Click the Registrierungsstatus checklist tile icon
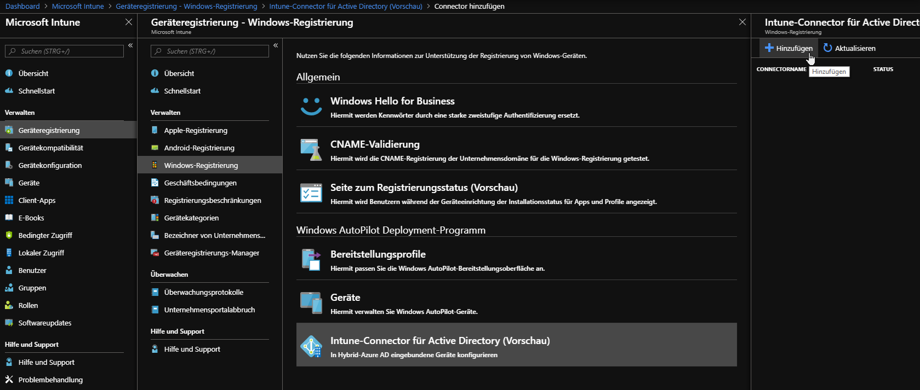Viewport: 920px width, 390px height. (x=311, y=193)
